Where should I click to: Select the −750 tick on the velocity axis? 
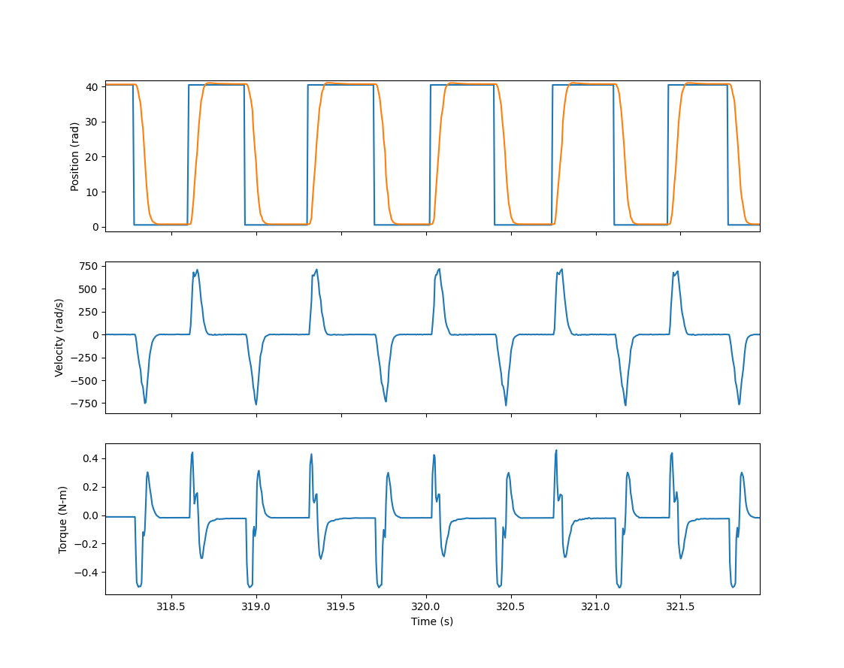(x=86, y=404)
